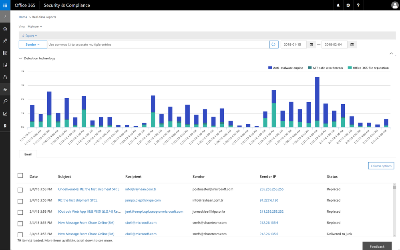
Task: Select the Email tab
Action: 28,154
